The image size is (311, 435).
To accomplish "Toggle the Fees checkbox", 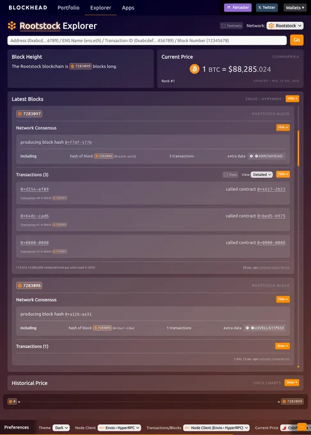I will (x=230, y=175).
